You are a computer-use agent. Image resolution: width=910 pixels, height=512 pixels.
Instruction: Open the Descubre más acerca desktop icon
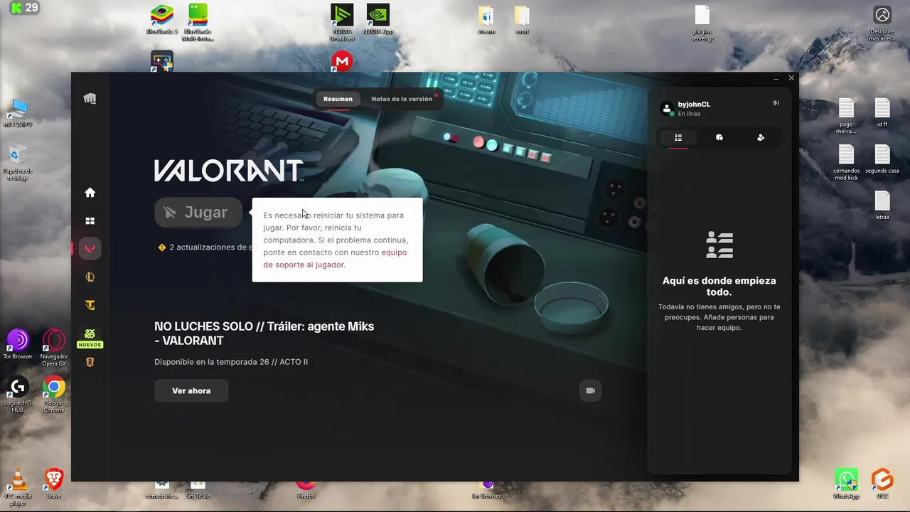[882, 23]
